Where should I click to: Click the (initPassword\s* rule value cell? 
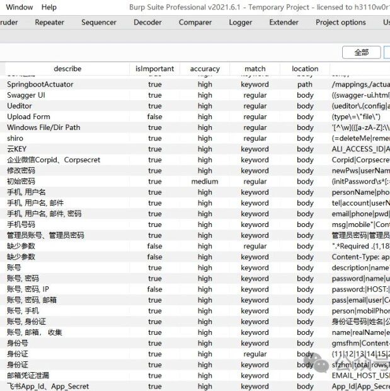point(360,181)
